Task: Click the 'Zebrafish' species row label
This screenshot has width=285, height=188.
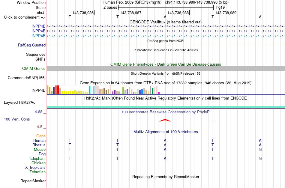Action: [37, 172]
